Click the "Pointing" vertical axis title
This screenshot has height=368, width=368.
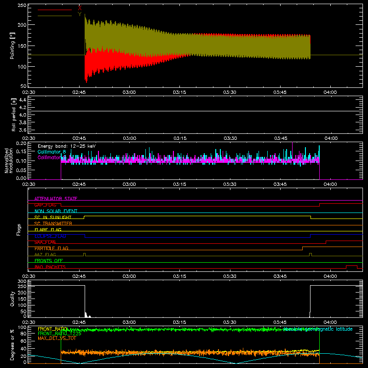coord(12,46)
